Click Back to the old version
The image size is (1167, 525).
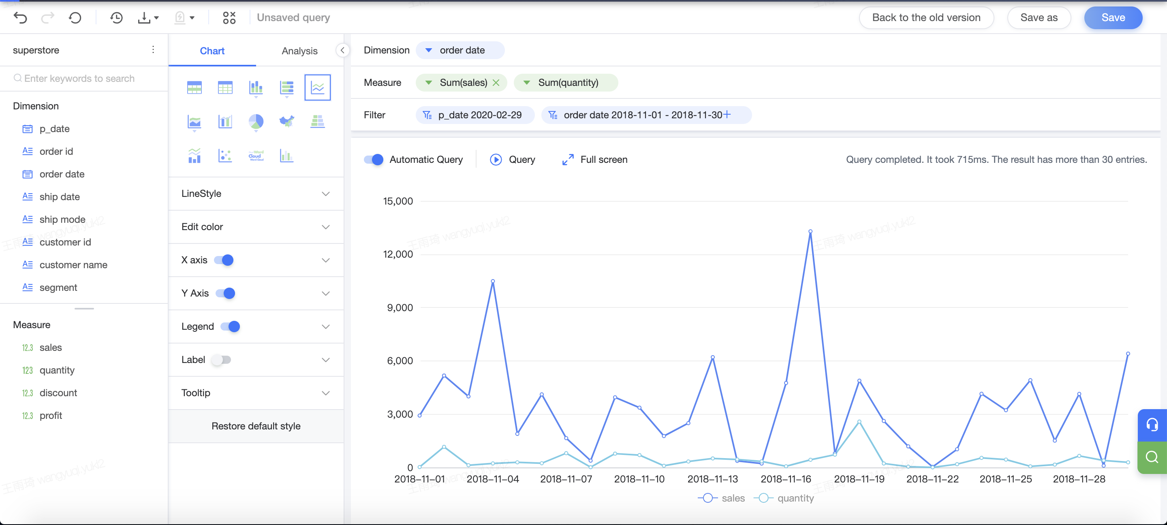pyautogui.click(x=926, y=18)
